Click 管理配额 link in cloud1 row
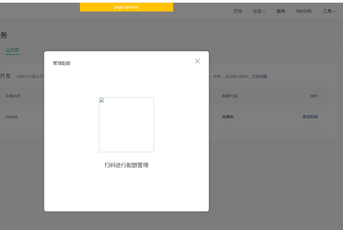 (310, 117)
